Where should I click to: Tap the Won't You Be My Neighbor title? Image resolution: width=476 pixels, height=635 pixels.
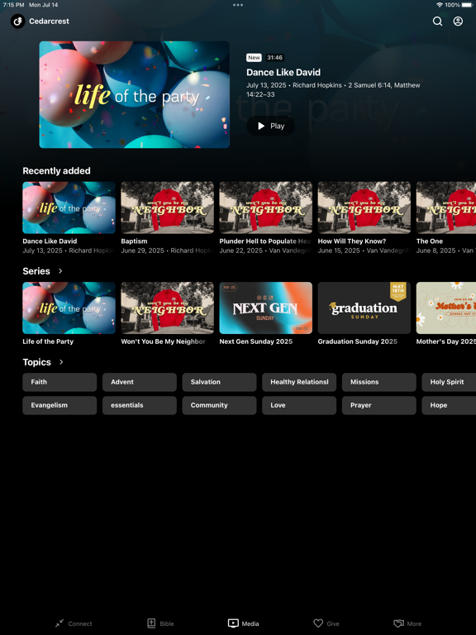pos(163,341)
